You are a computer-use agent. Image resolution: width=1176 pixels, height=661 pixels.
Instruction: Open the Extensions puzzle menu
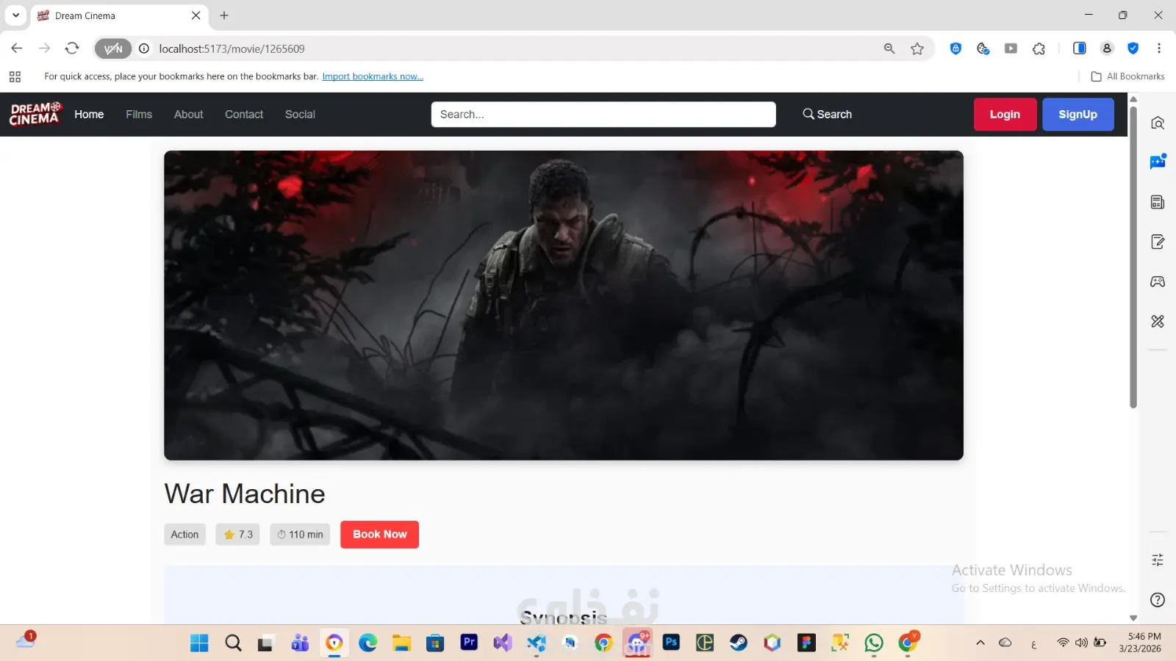tap(1039, 48)
